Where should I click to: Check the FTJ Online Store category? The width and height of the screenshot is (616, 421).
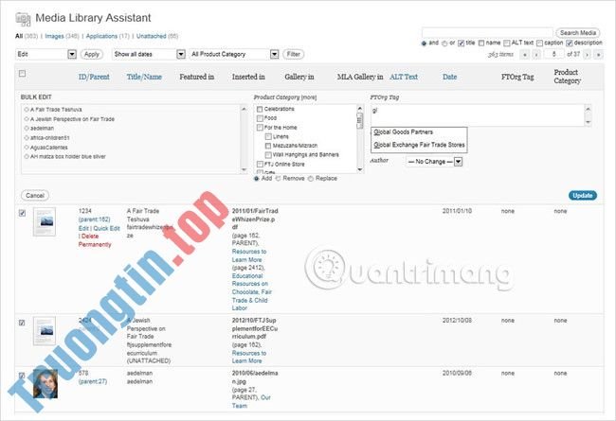click(260, 164)
